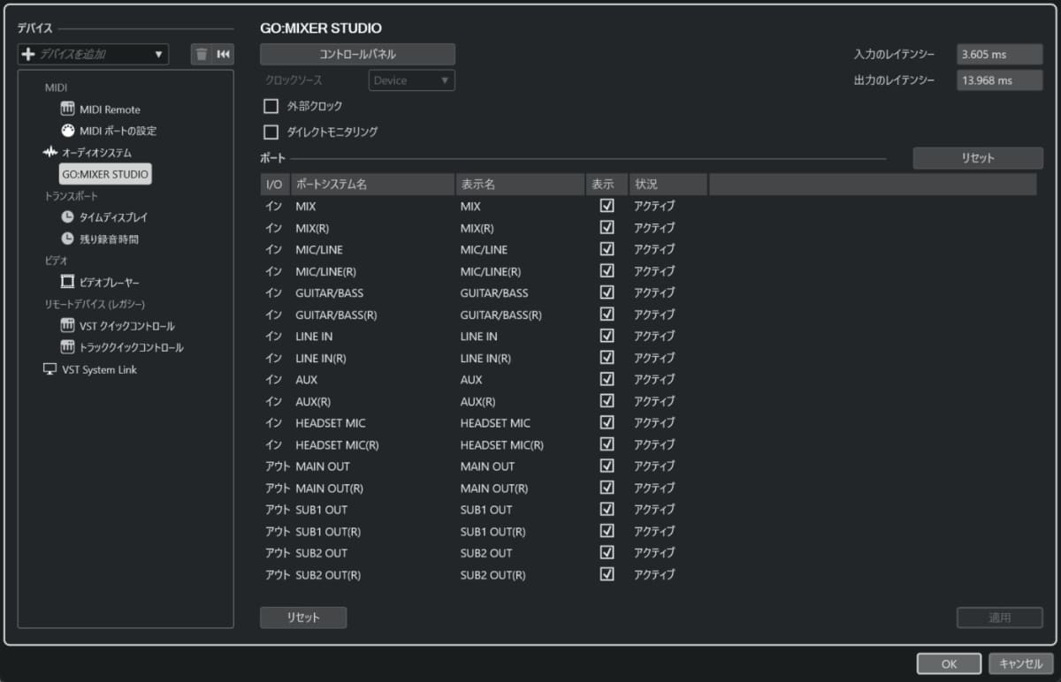Click the 表示名 column header

tap(521, 185)
